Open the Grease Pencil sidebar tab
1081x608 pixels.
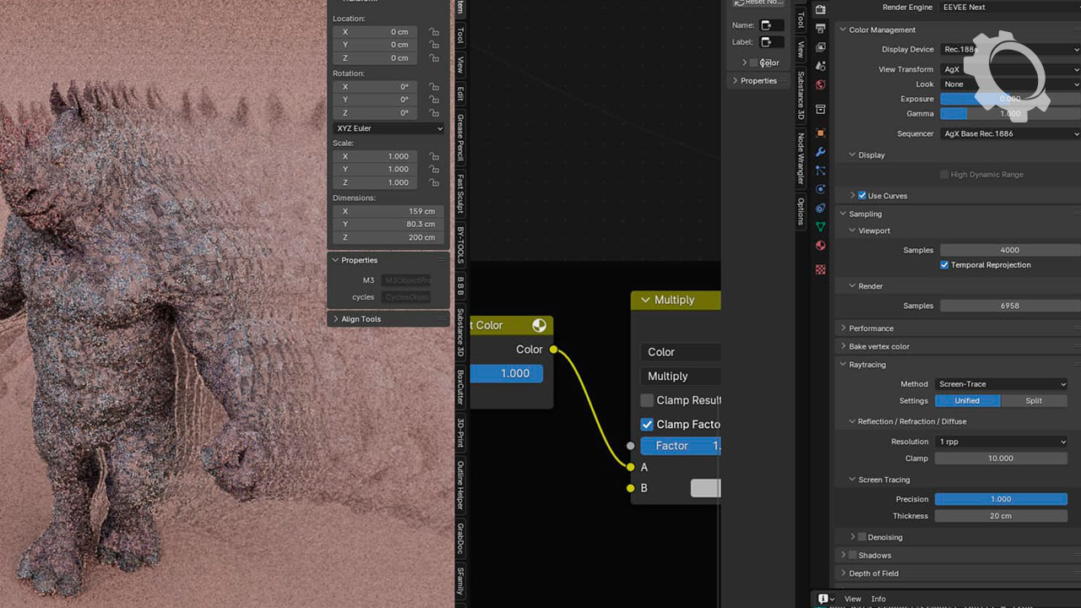pyautogui.click(x=460, y=138)
